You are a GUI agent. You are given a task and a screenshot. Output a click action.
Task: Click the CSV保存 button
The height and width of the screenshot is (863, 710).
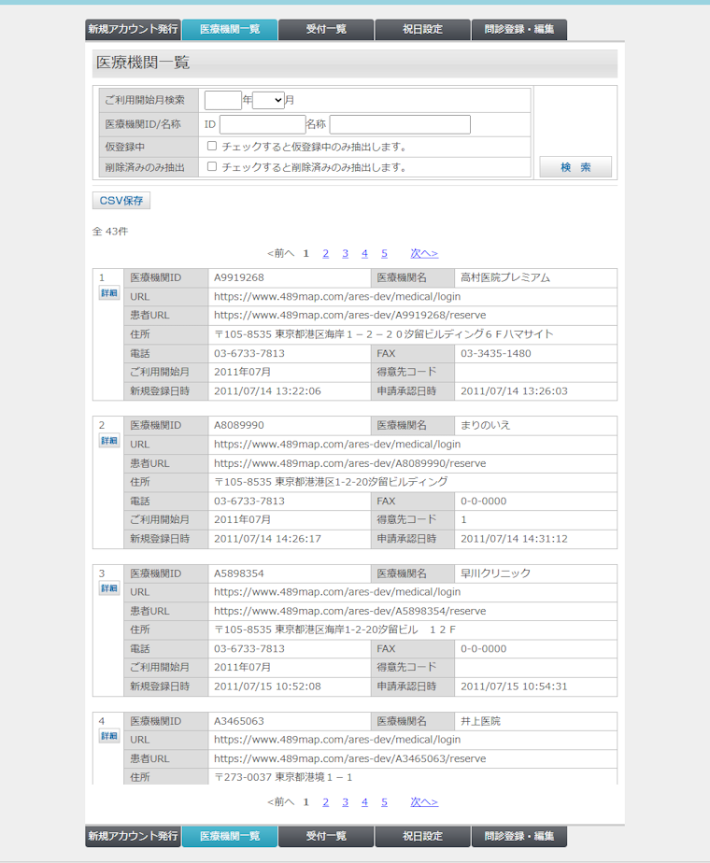point(121,201)
